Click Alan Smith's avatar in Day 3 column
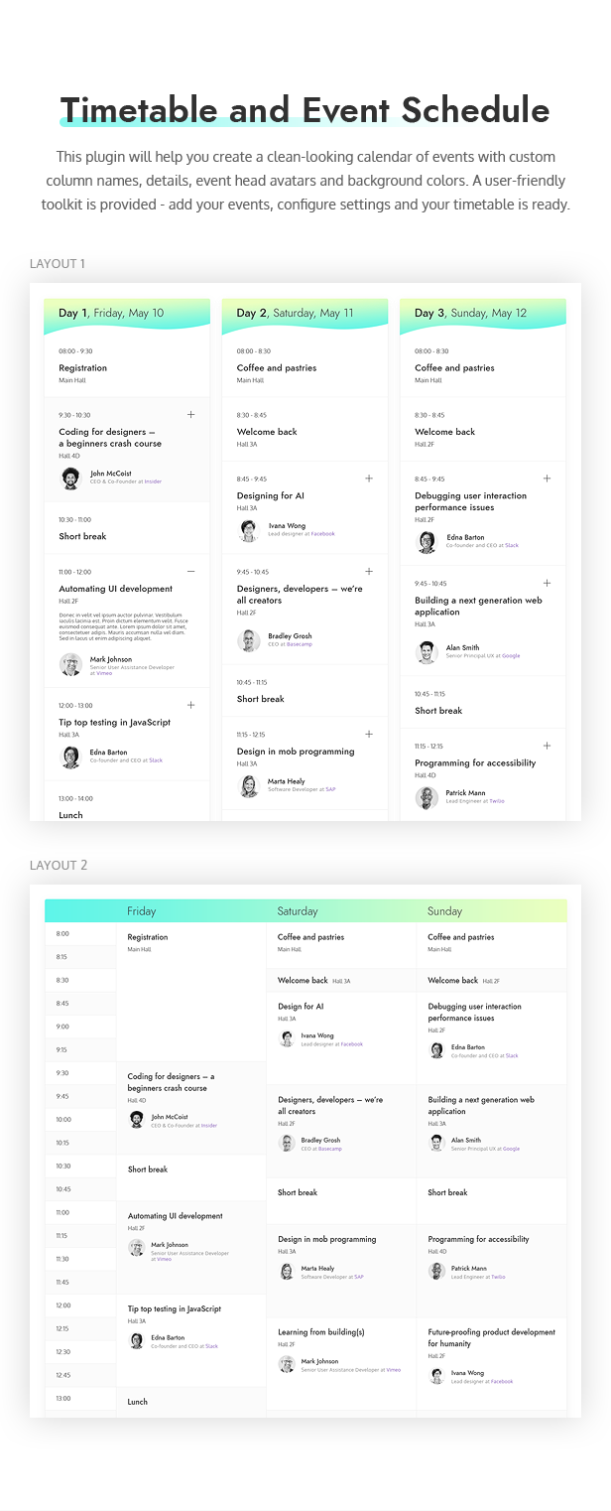The width and height of the screenshot is (611, 1511). tap(427, 652)
